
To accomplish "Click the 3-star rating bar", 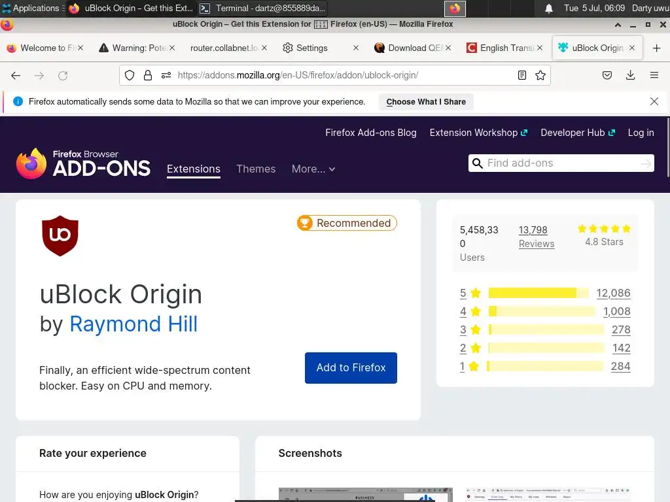I will click(546, 329).
